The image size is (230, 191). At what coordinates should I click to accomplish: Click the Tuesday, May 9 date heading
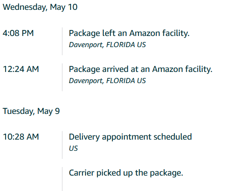pos(31,111)
